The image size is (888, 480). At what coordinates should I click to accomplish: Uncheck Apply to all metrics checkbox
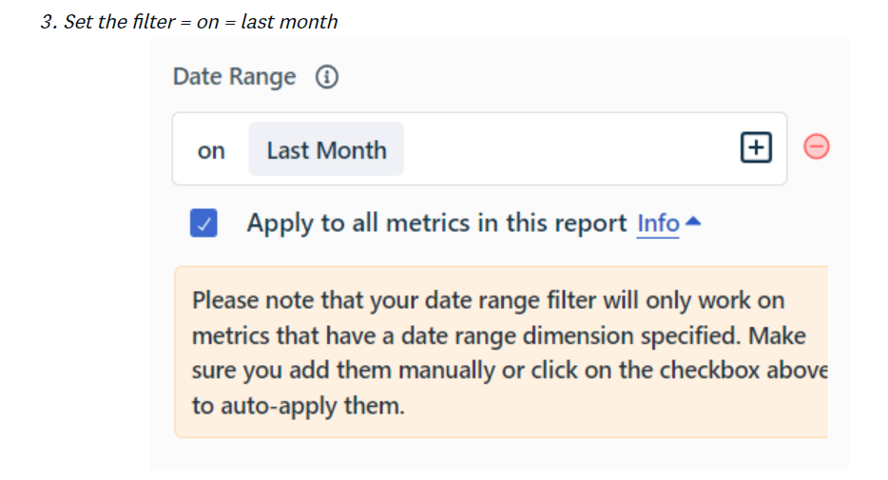click(x=203, y=223)
